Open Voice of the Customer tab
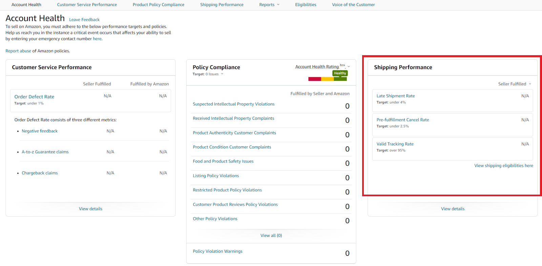 coord(353,5)
